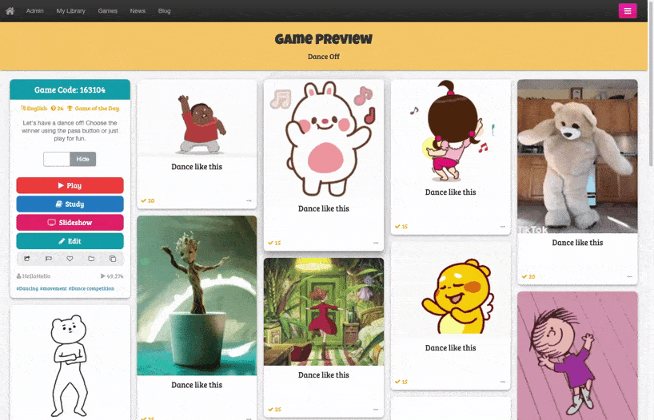Click the #movement tag
654x420 pixels.
pos(54,288)
